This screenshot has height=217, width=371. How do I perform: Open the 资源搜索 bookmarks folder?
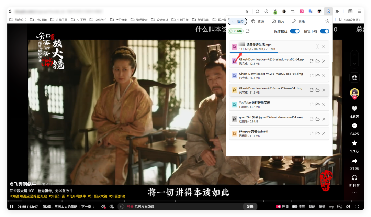(x=139, y=20)
